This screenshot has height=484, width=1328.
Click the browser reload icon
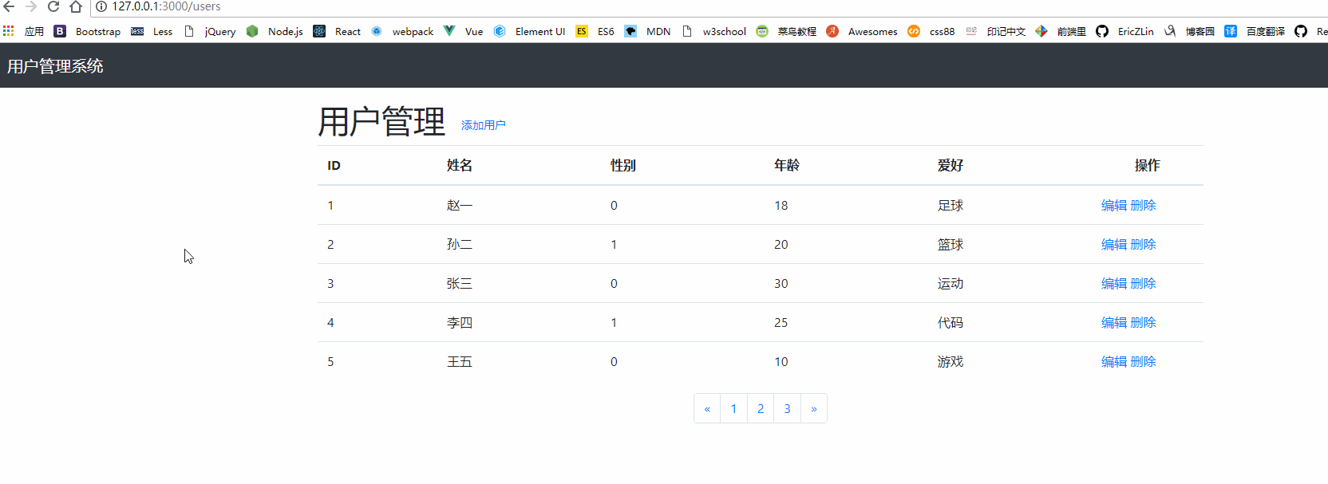(53, 6)
